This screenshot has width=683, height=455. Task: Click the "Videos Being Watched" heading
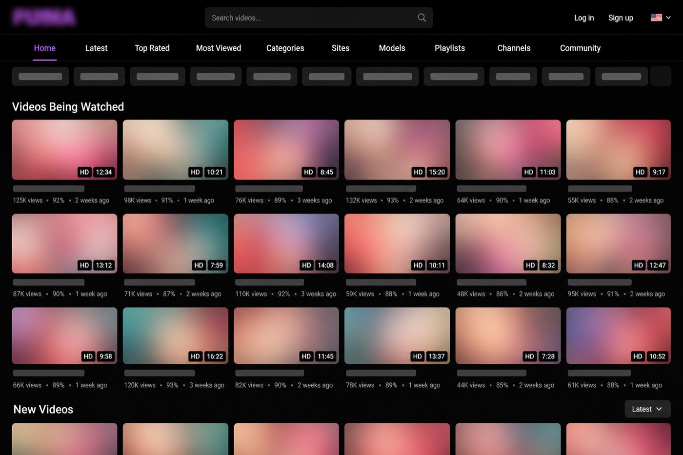coord(68,107)
